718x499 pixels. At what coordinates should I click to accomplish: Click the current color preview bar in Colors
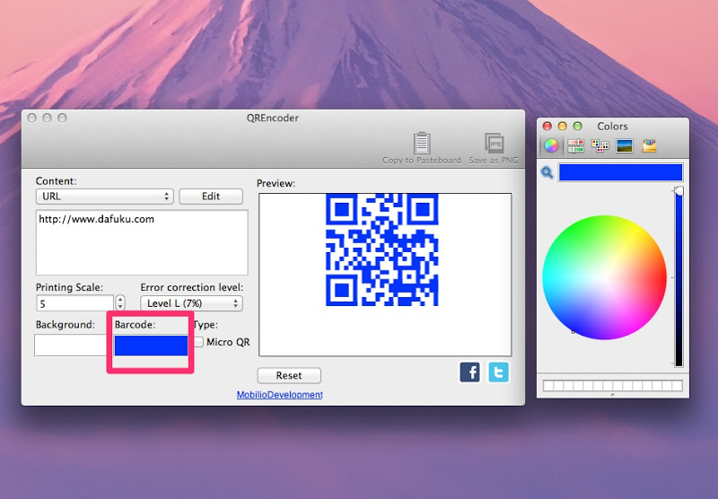pyautogui.click(x=620, y=172)
